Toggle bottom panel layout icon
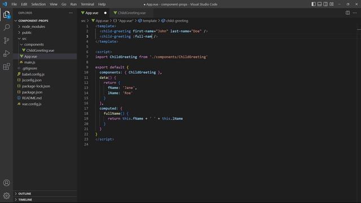The height and width of the screenshot is (203, 361). (319, 4)
